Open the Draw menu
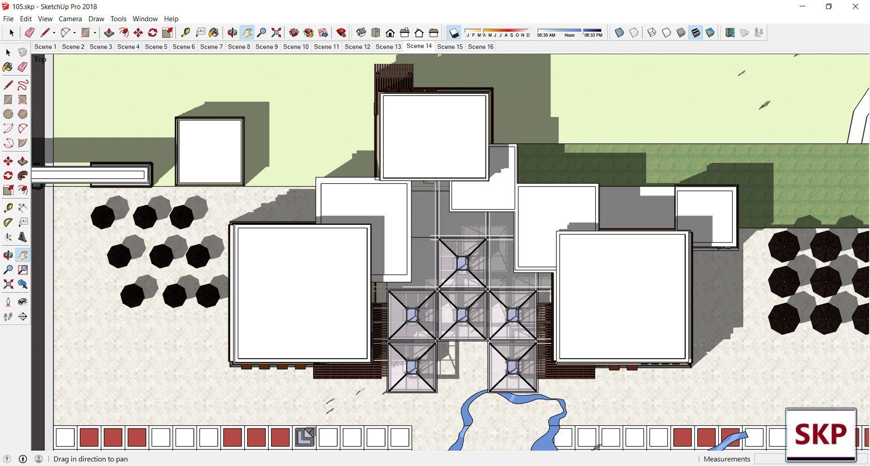The width and height of the screenshot is (870, 466). [96, 19]
